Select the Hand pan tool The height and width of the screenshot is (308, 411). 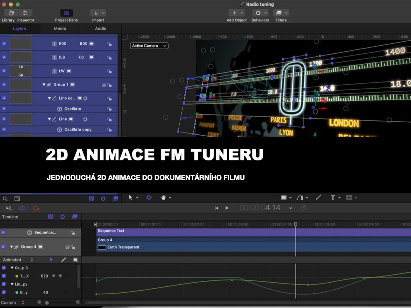(x=163, y=197)
